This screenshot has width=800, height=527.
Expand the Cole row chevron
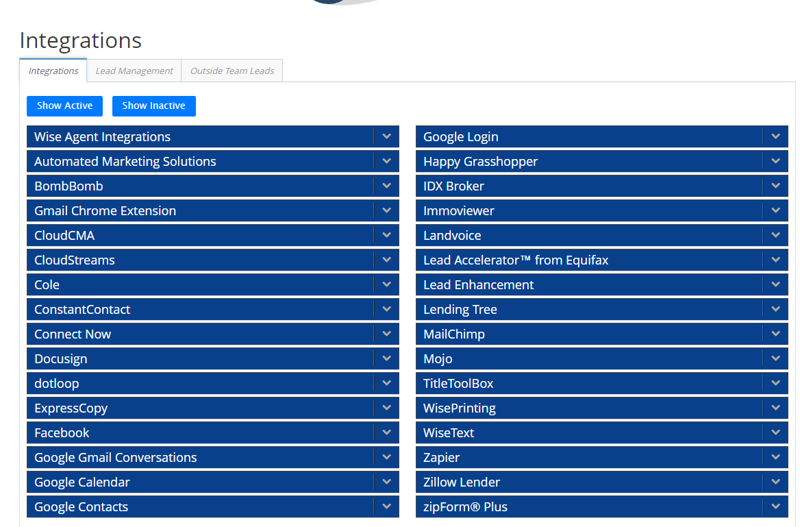point(387,284)
